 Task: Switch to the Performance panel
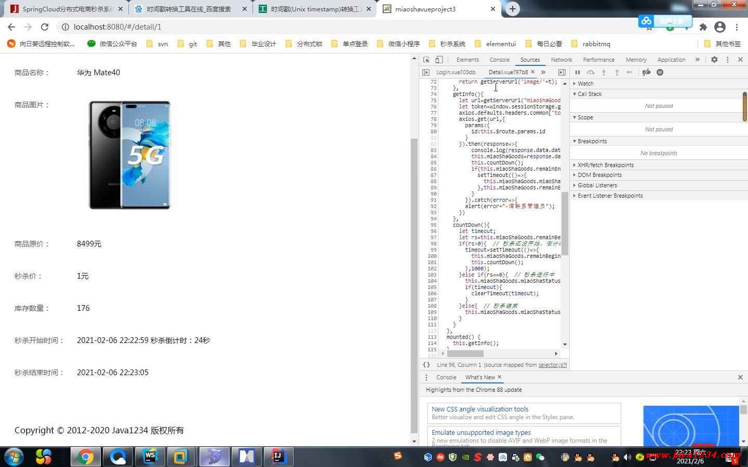click(x=598, y=60)
